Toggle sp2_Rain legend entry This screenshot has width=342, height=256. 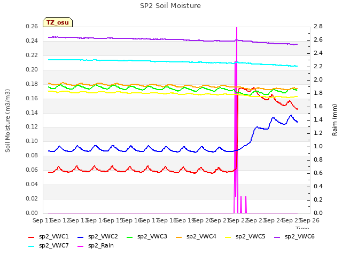(x=96, y=245)
